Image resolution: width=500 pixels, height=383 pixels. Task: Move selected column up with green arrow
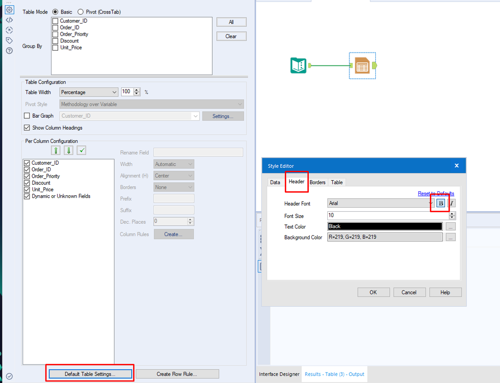point(56,150)
